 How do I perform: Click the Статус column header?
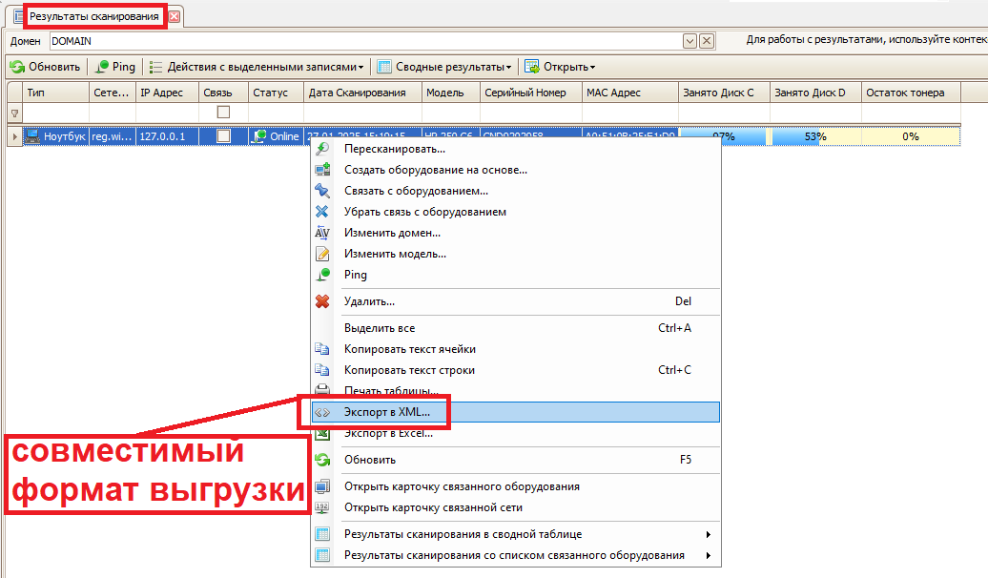276,93
